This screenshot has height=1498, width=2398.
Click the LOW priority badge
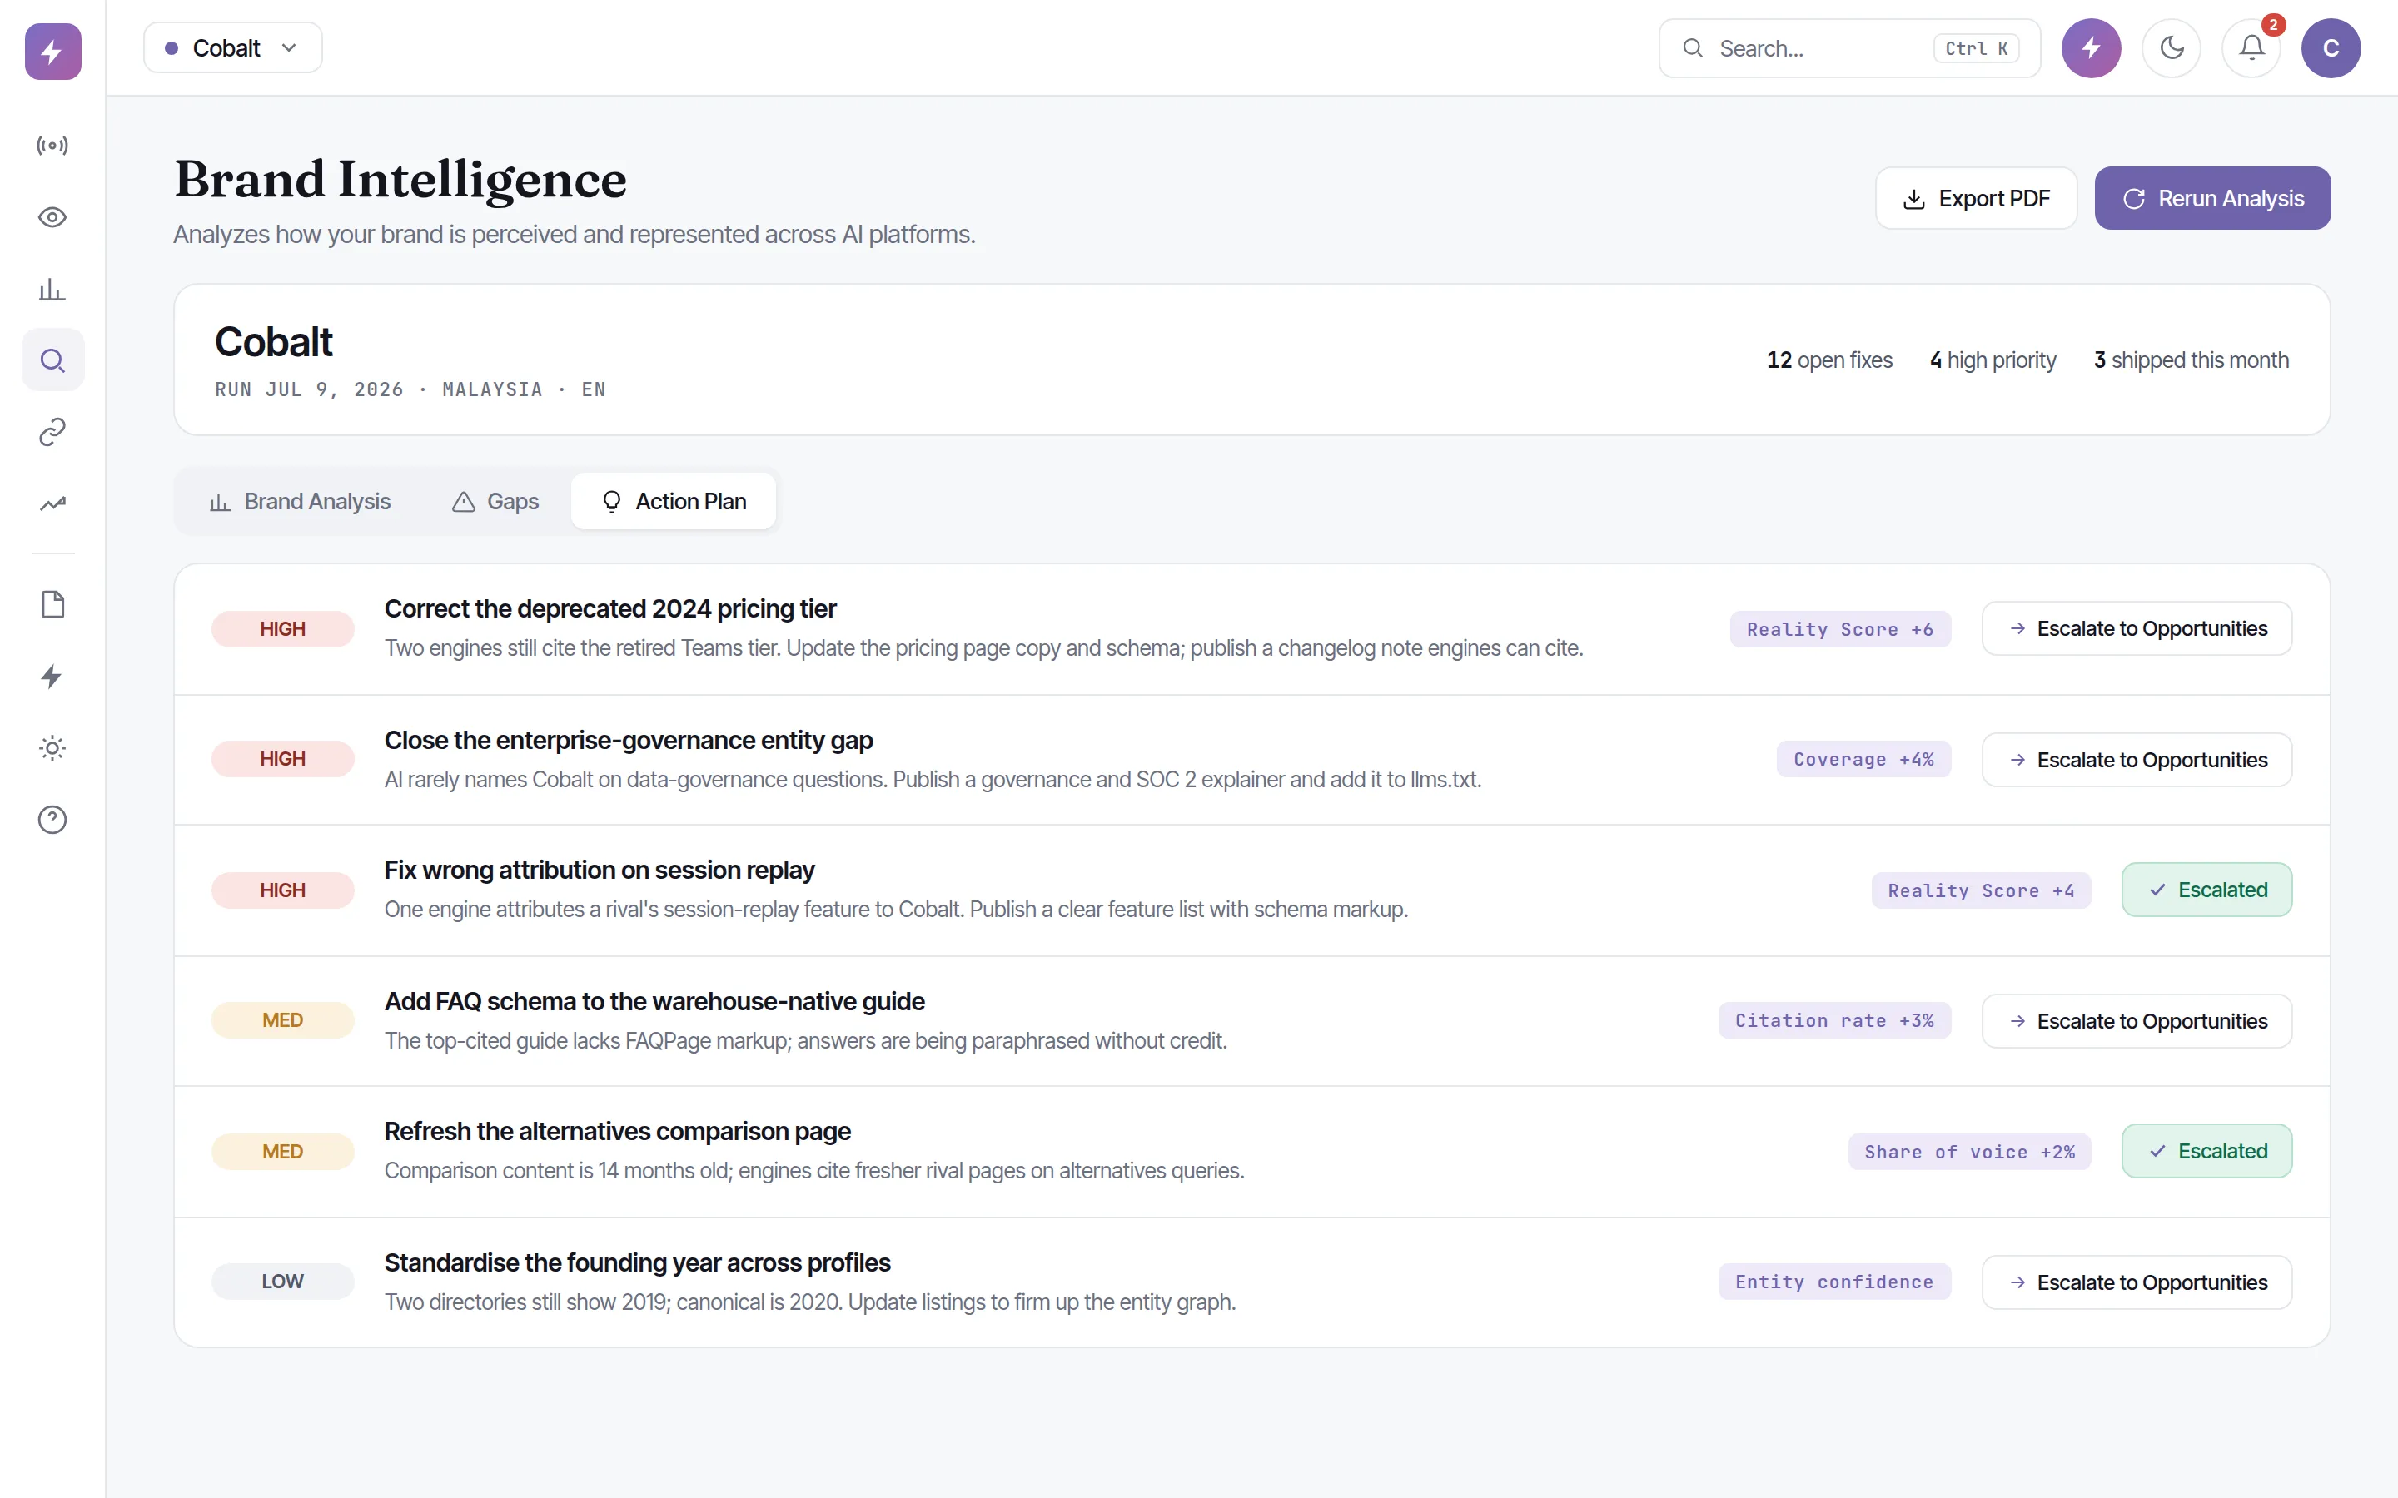point(282,1282)
